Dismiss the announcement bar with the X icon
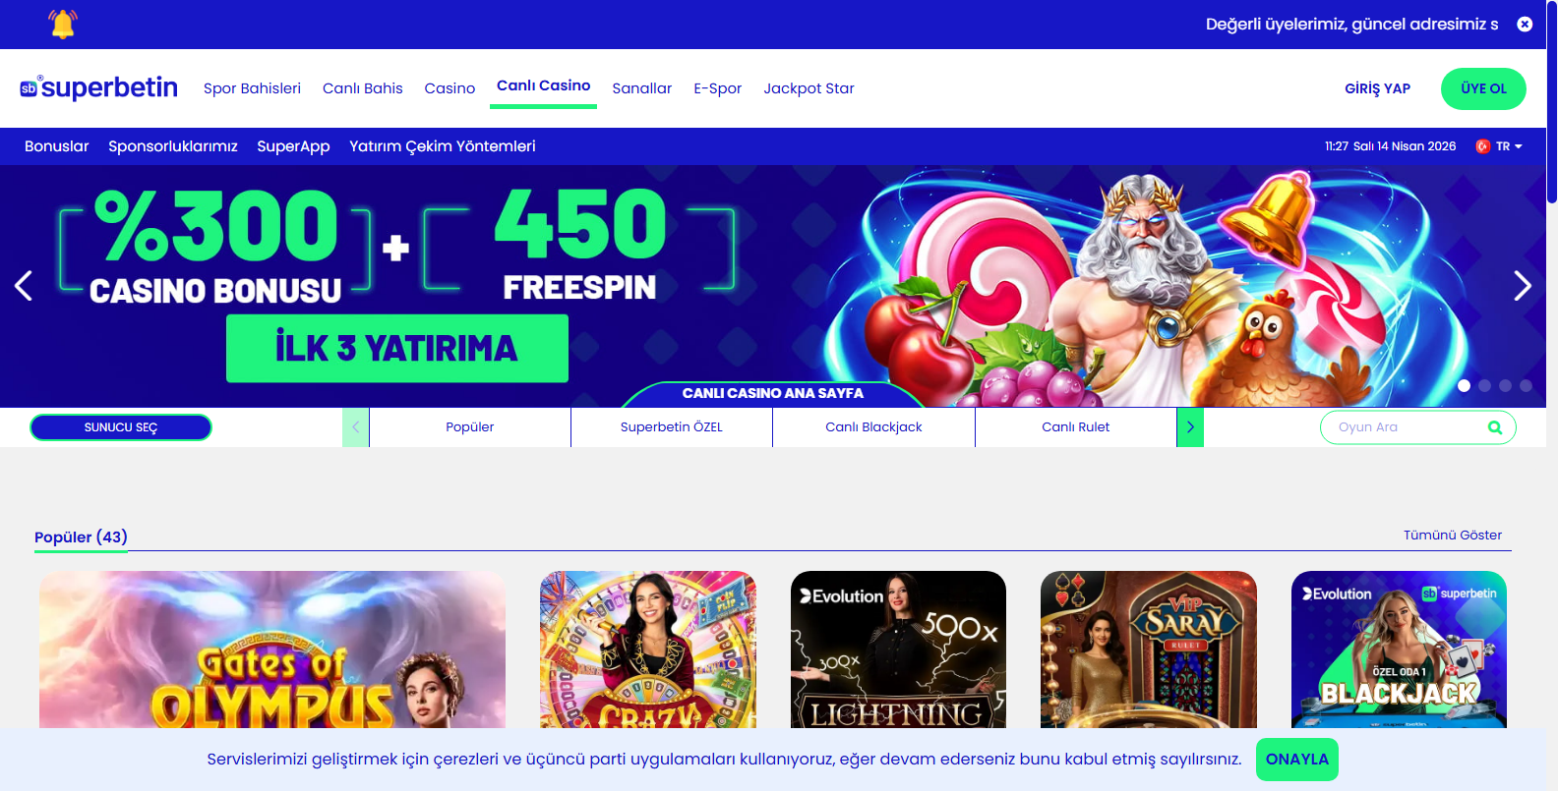Screen dimensions: 1558x791 (x=1525, y=24)
